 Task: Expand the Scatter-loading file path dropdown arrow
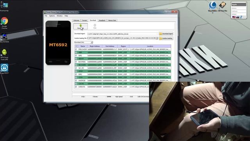(x=157, y=38)
